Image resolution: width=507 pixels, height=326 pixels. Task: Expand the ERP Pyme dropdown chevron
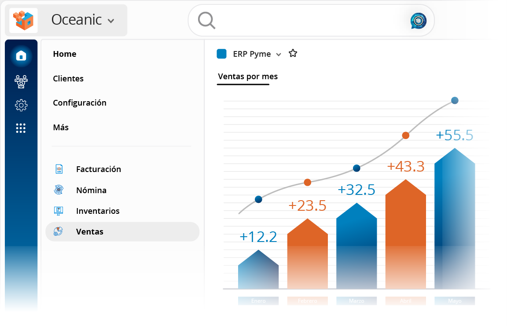[x=278, y=55]
